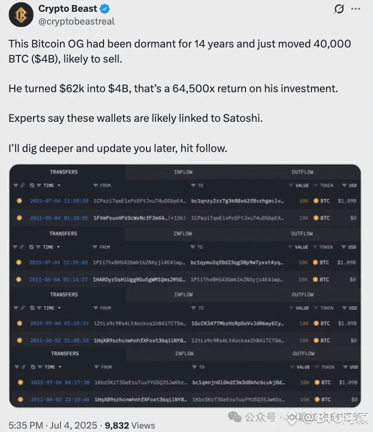Open the @cryptobeastreal handle link

point(77,21)
